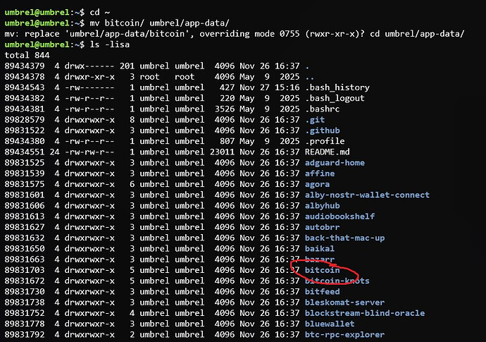Click the README.md file name

click(x=327, y=152)
